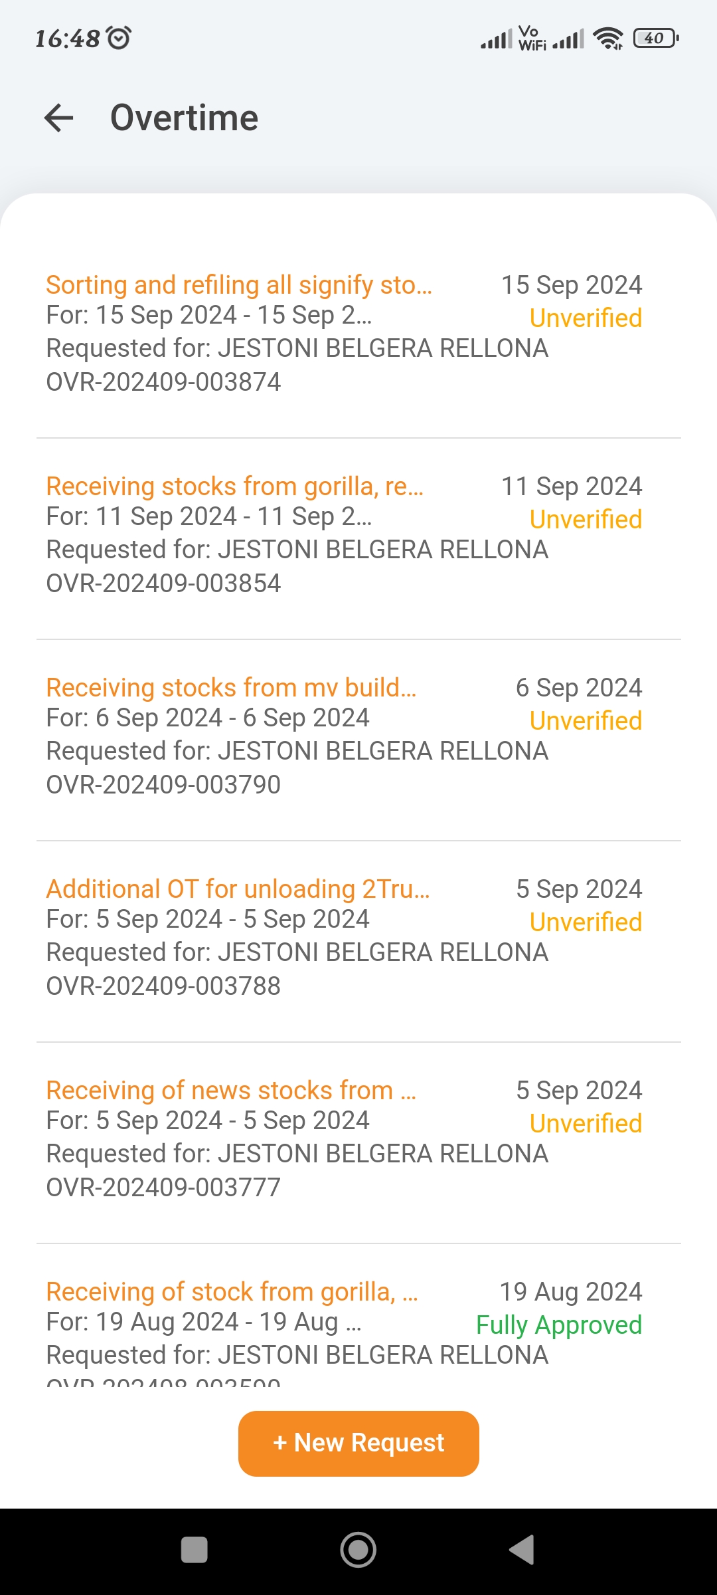Image resolution: width=717 pixels, height=1595 pixels.
Task: Open Receiving stocks from mv build request
Action: click(231, 688)
